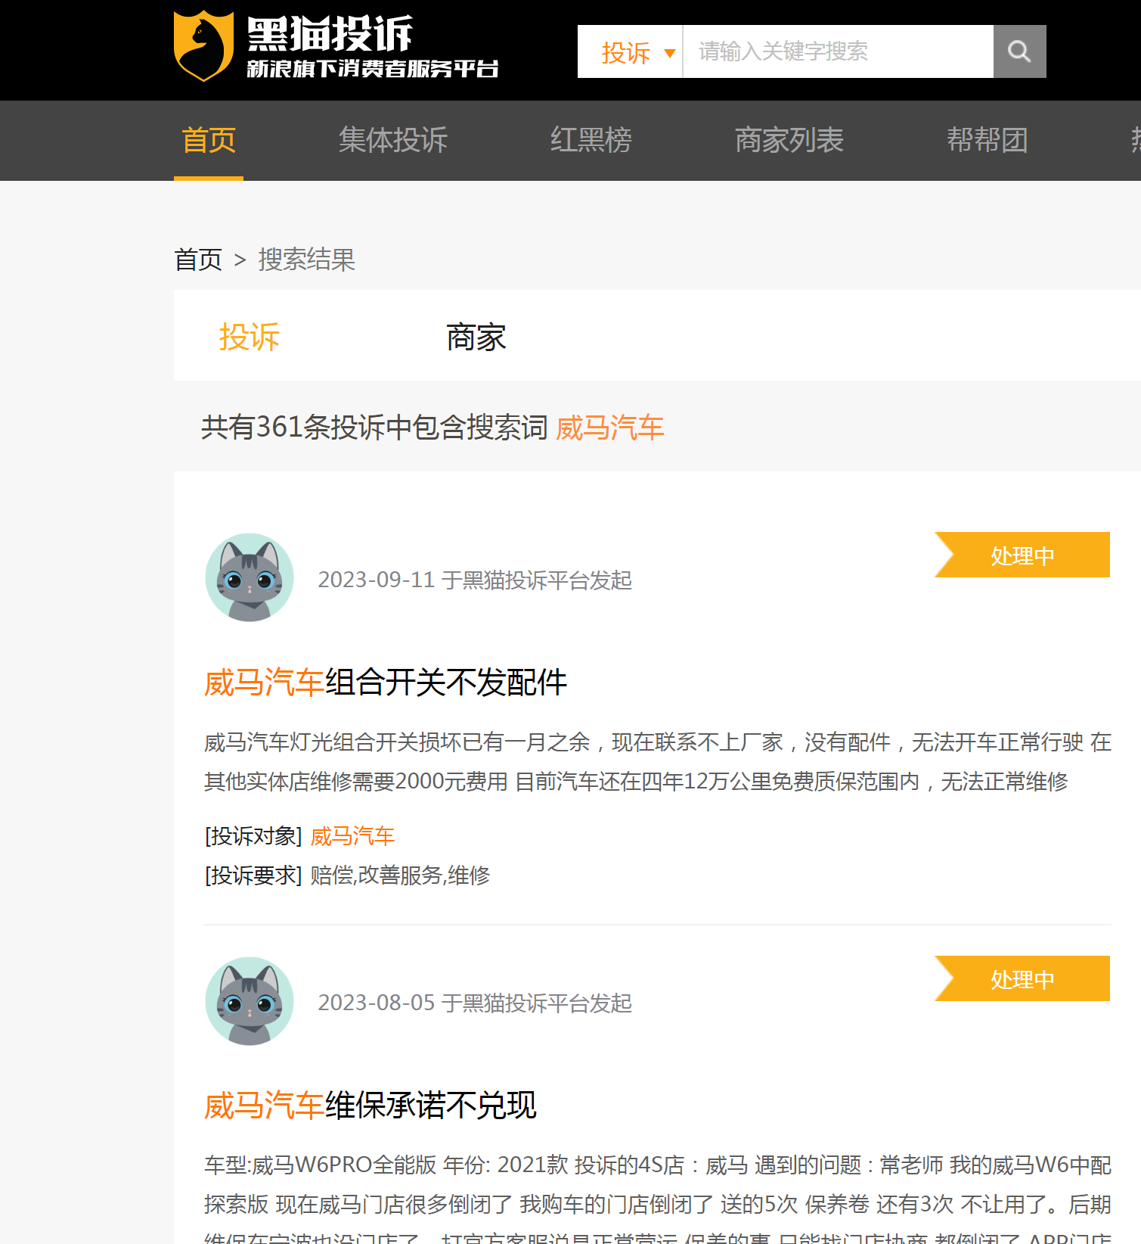Screen dimensions: 1141x1244
Task: Click the 威马汽车 link after 投诉对象
Action: (352, 836)
